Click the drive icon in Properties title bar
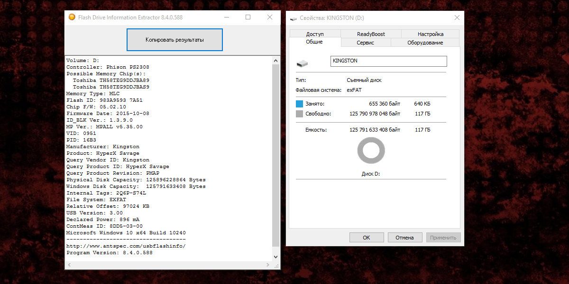Screen dimensions: 569x284 (294, 18)
